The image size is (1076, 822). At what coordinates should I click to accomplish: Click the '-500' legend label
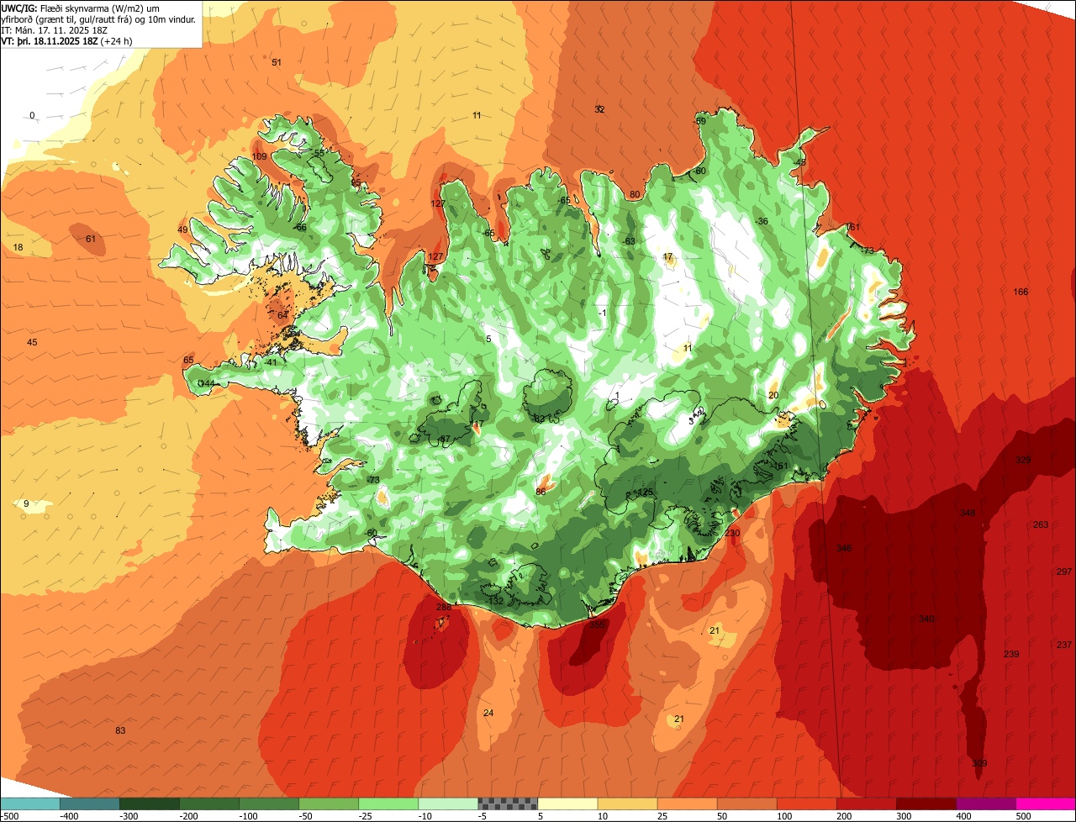[11, 815]
